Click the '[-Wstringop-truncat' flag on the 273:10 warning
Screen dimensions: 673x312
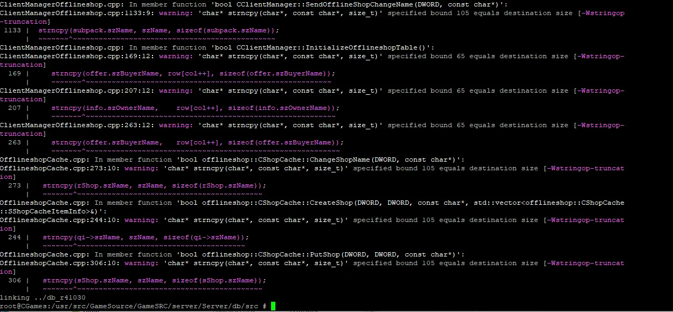pos(584,168)
